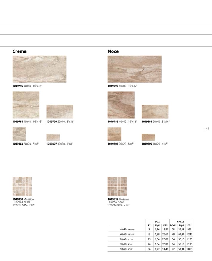Click the PALLET column header in table

[x=181, y=221]
